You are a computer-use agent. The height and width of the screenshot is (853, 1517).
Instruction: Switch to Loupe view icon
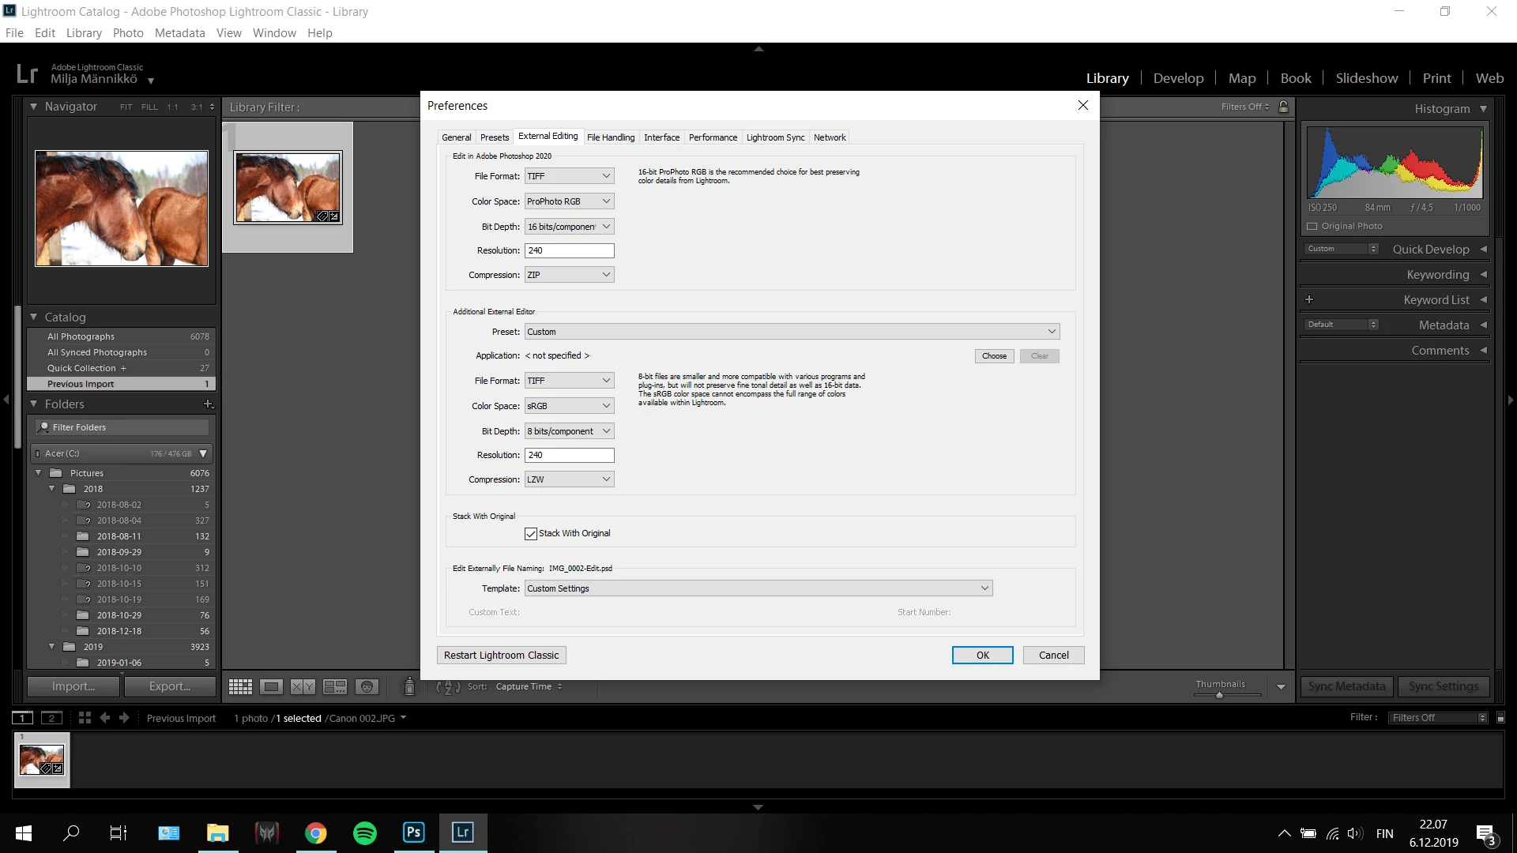[271, 686]
